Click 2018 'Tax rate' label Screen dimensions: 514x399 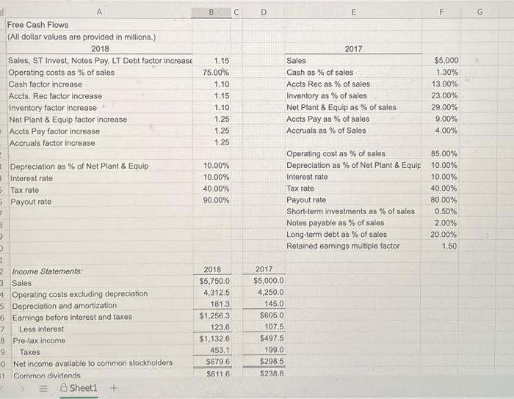click(24, 190)
